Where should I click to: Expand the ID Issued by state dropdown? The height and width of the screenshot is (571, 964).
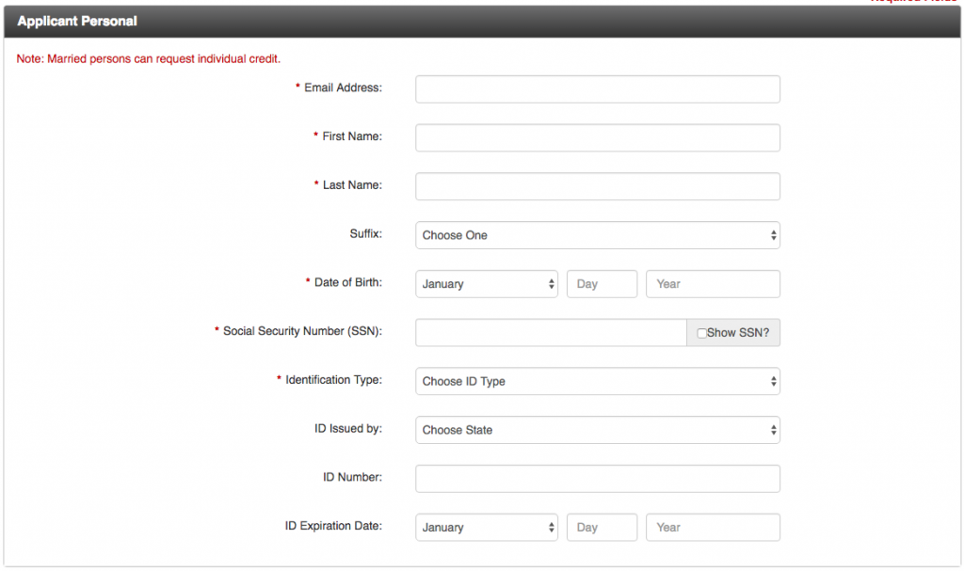598,430
